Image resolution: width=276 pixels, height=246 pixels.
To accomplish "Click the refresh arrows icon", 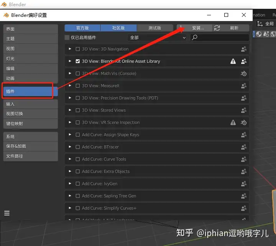I will [217, 28].
